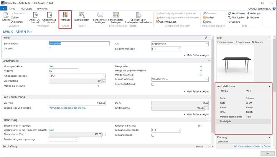Screen dimensions: 277x158
Task: Open Artikel Erf.-Journal
Action: pyautogui.click(x=35, y=18)
